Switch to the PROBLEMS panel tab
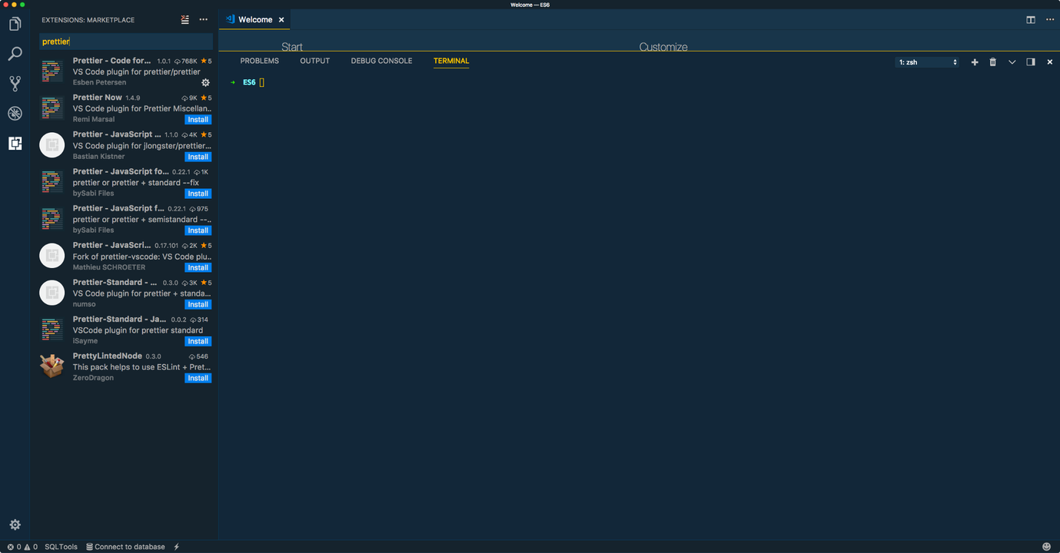 point(260,61)
